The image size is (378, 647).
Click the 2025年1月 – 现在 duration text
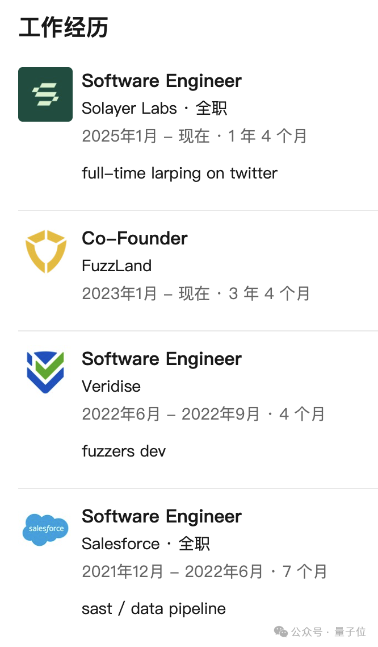[x=194, y=136]
